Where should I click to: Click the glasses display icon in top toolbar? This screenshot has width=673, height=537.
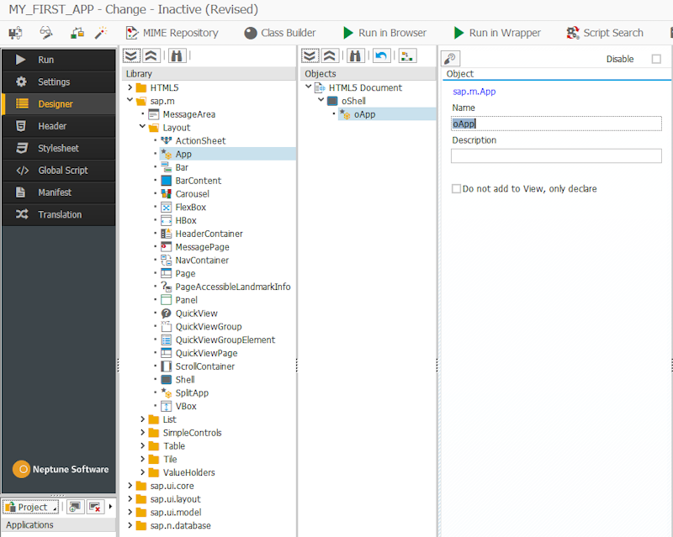pyautogui.click(x=46, y=33)
